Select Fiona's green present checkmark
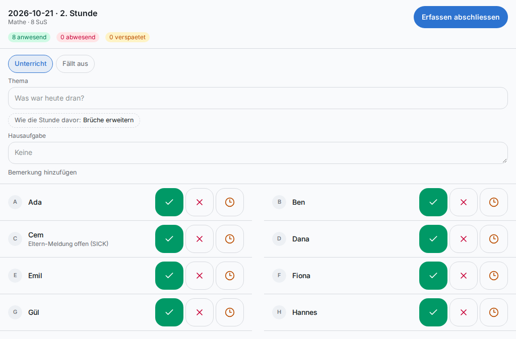The image size is (516, 339). coord(433,276)
